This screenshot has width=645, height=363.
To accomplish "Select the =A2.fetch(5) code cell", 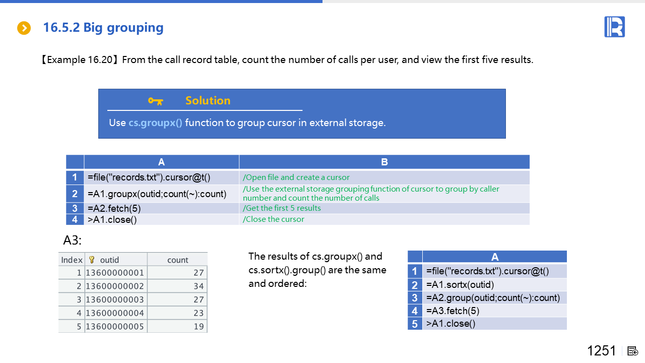I will pyautogui.click(x=161, y=208).
